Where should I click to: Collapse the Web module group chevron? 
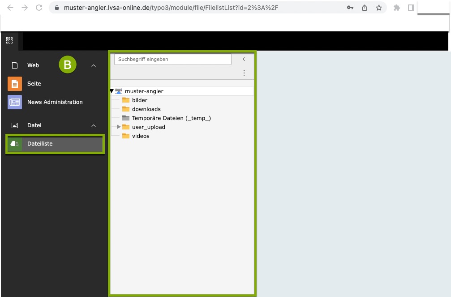tap(94, 65)
